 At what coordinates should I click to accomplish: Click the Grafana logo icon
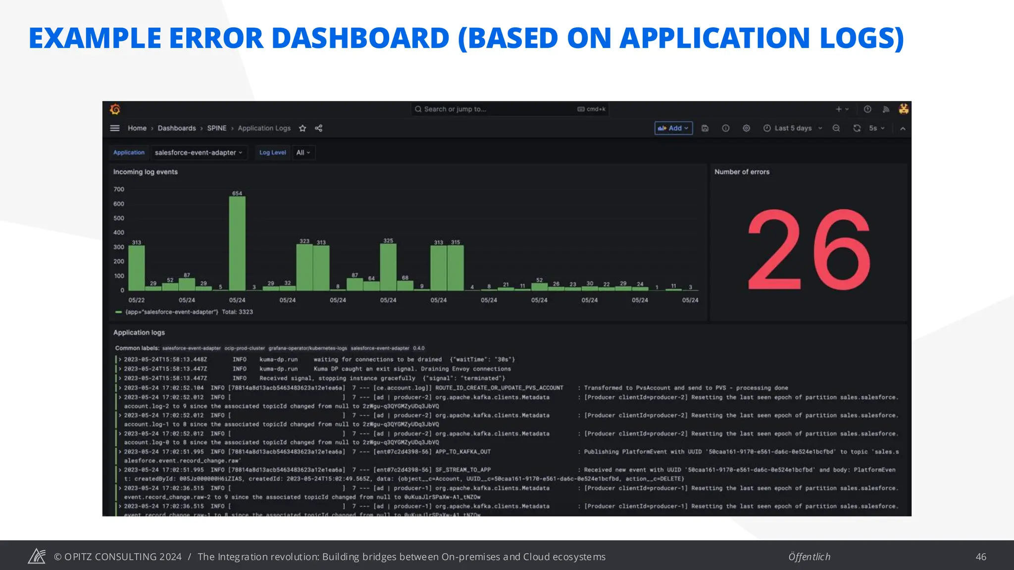pos(115,109)
